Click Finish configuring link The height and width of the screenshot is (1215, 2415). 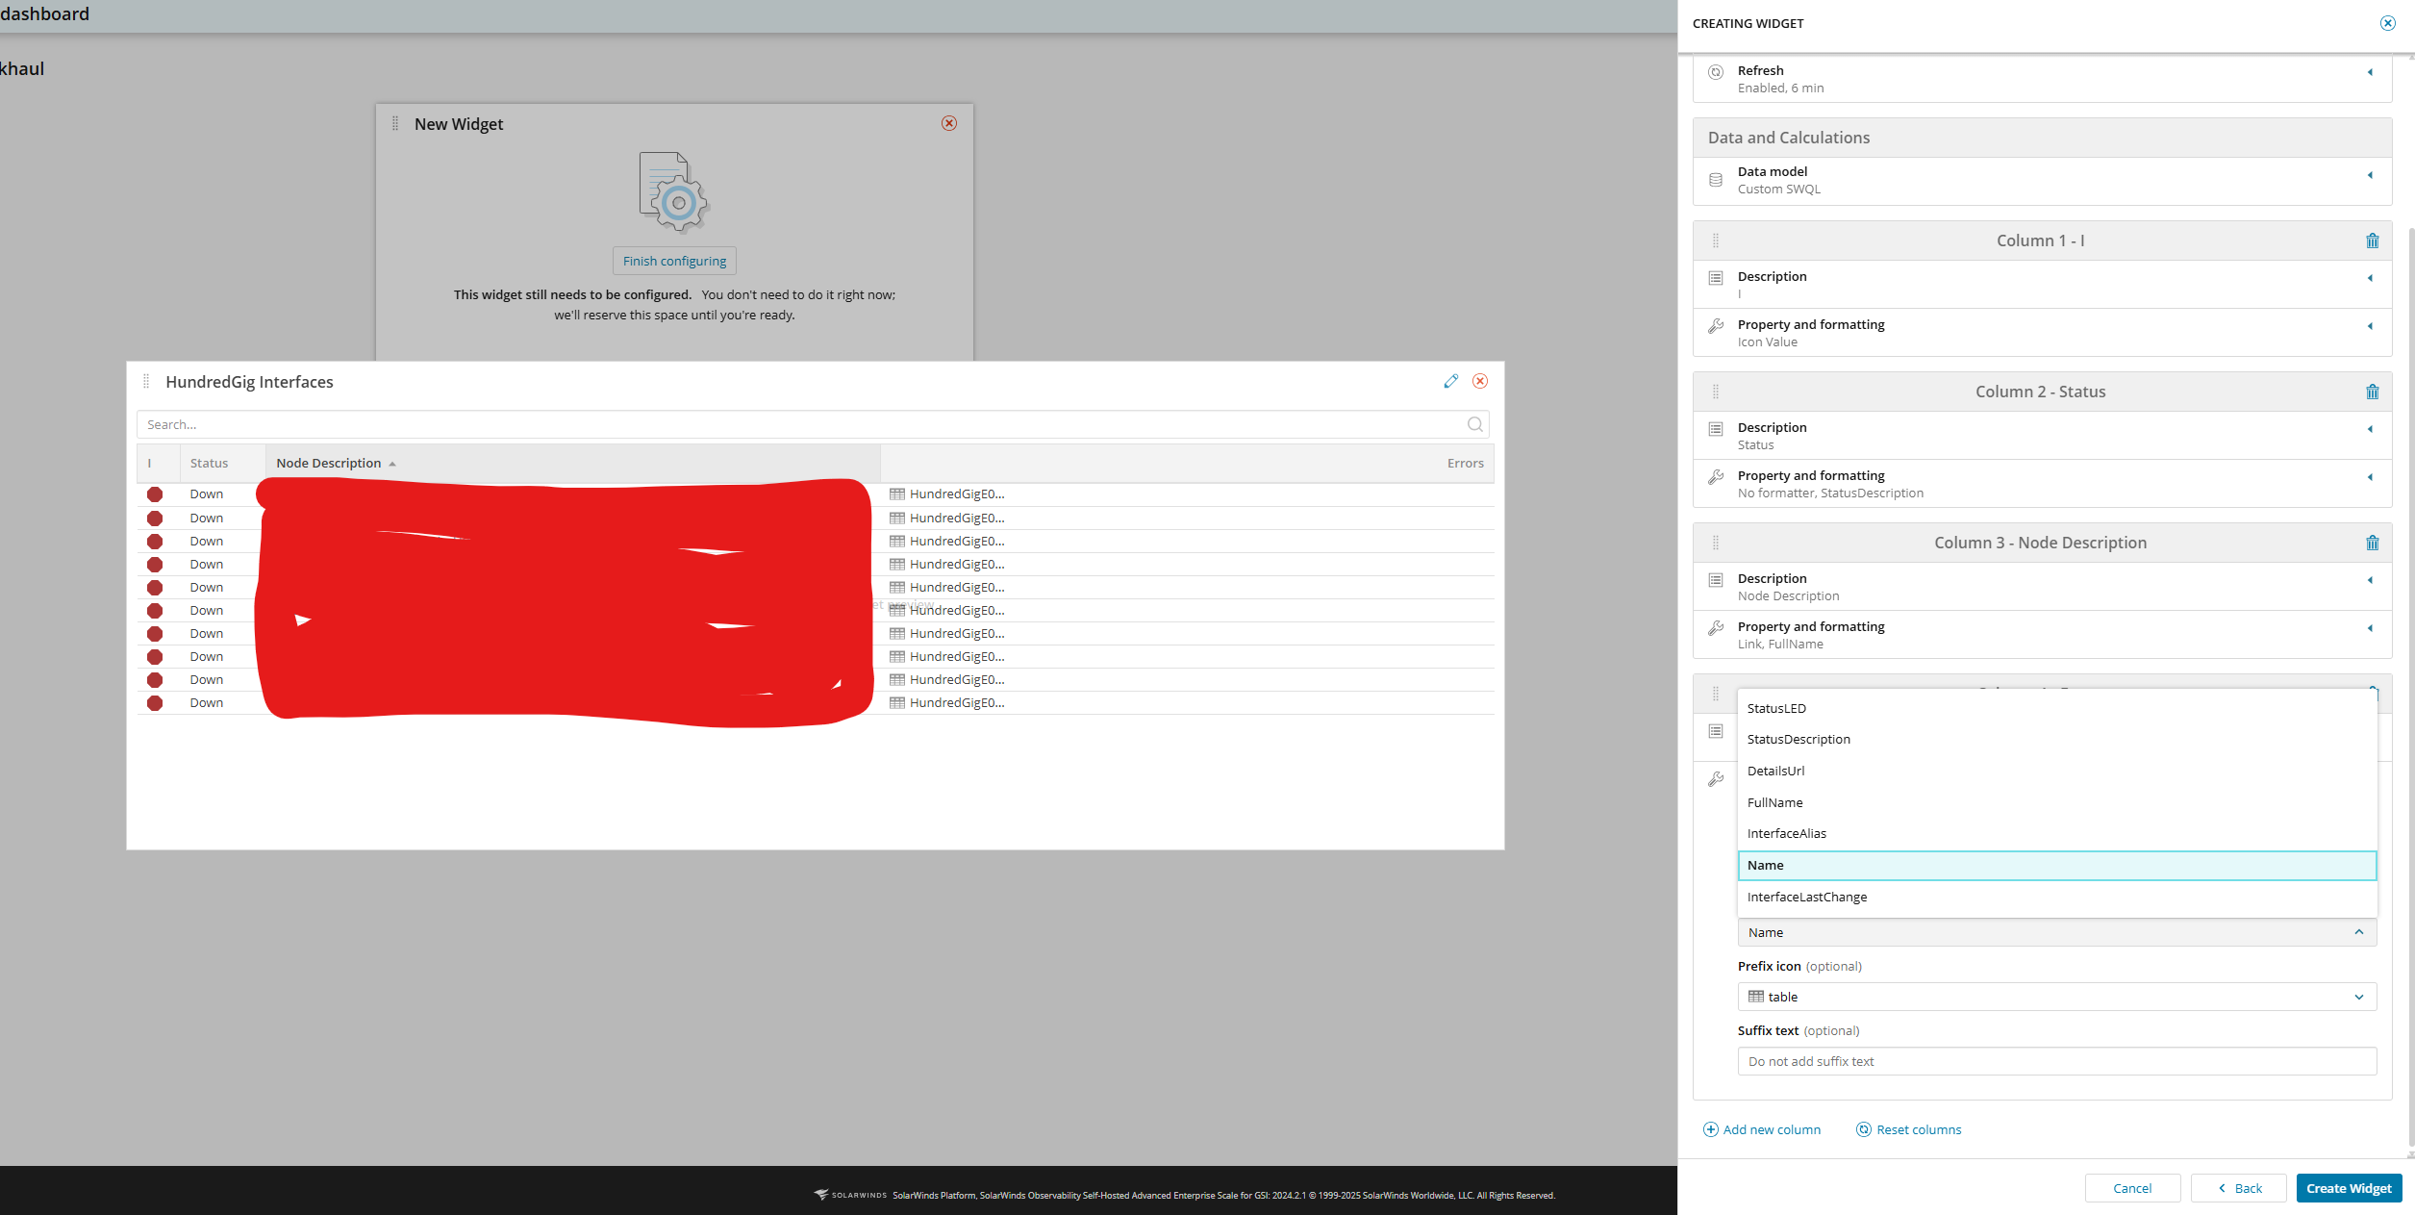click(674, 262)
